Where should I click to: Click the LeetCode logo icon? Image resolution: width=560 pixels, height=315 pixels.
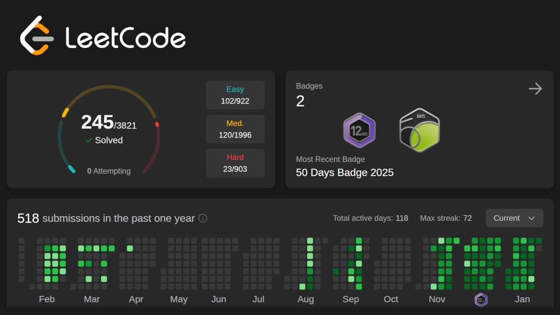click(37, 35)
